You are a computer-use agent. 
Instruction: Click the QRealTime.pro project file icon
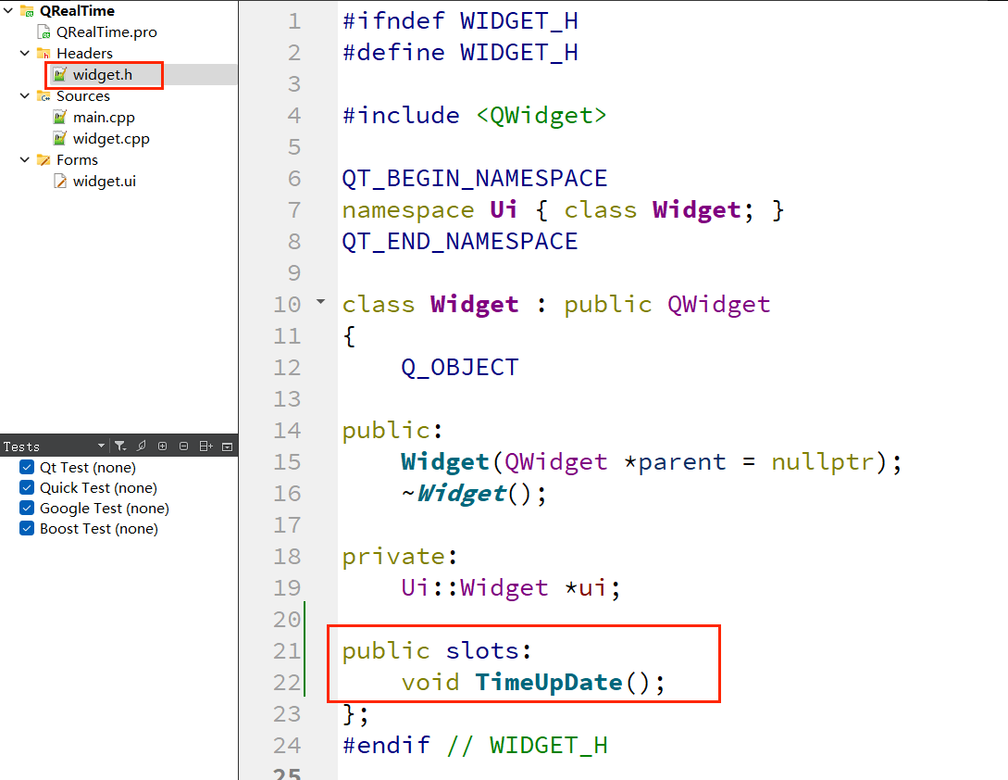tap(44, 32)
